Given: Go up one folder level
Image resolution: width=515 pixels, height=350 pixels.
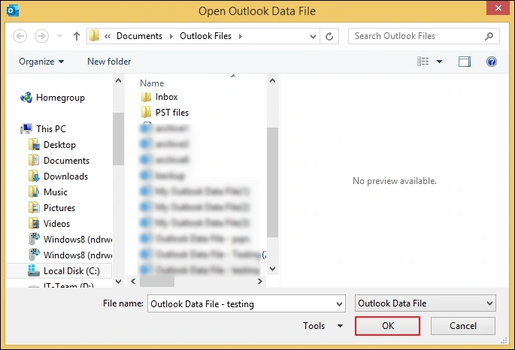Looking at the screenshot, I should [x=77, y=36].
